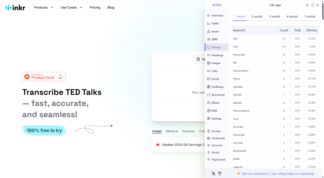Open the Headings H icon
The width and height of the screenshot is (324, 178).
pos(209,55)
